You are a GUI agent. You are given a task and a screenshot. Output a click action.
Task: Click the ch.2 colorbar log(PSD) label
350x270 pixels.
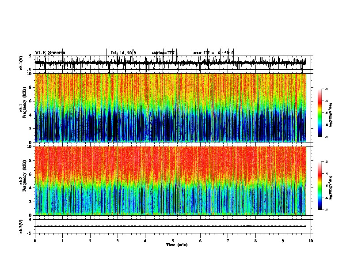[x=331, y=187]
